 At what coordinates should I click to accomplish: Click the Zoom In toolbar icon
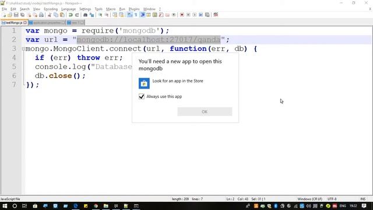100,15
